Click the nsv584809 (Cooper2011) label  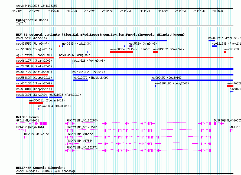(x=34, y=78)
